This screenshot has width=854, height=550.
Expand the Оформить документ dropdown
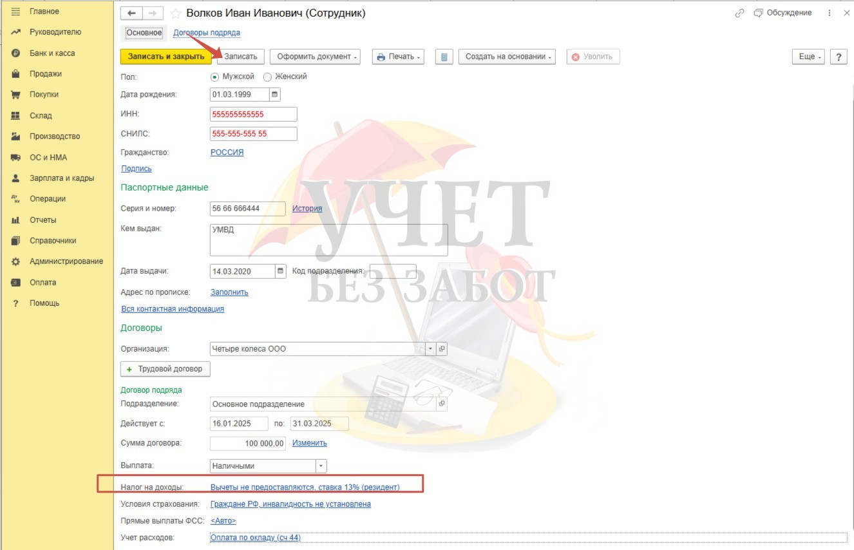pyautogui.click(x=315, y=57)
